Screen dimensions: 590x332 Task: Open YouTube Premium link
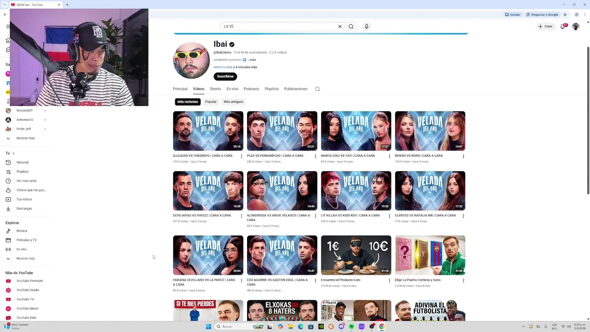point(29,281)
